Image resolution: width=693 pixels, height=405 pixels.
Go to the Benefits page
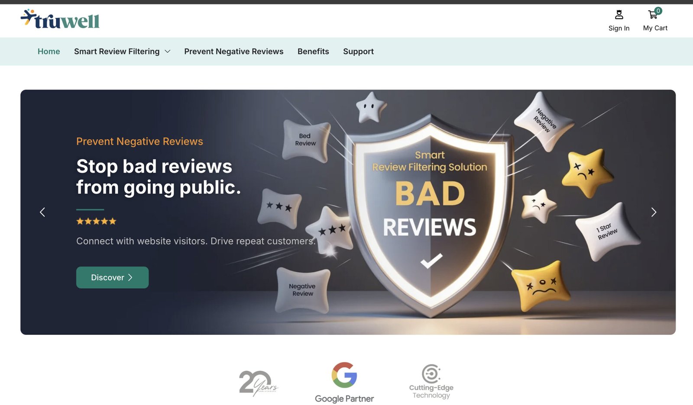click(313, 51)
